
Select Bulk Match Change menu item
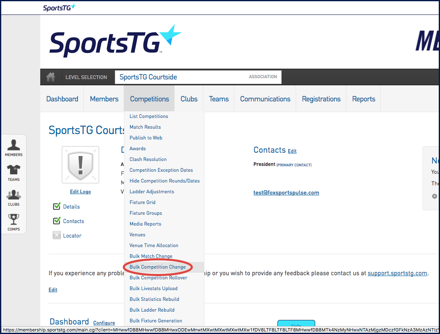[151, 256]
